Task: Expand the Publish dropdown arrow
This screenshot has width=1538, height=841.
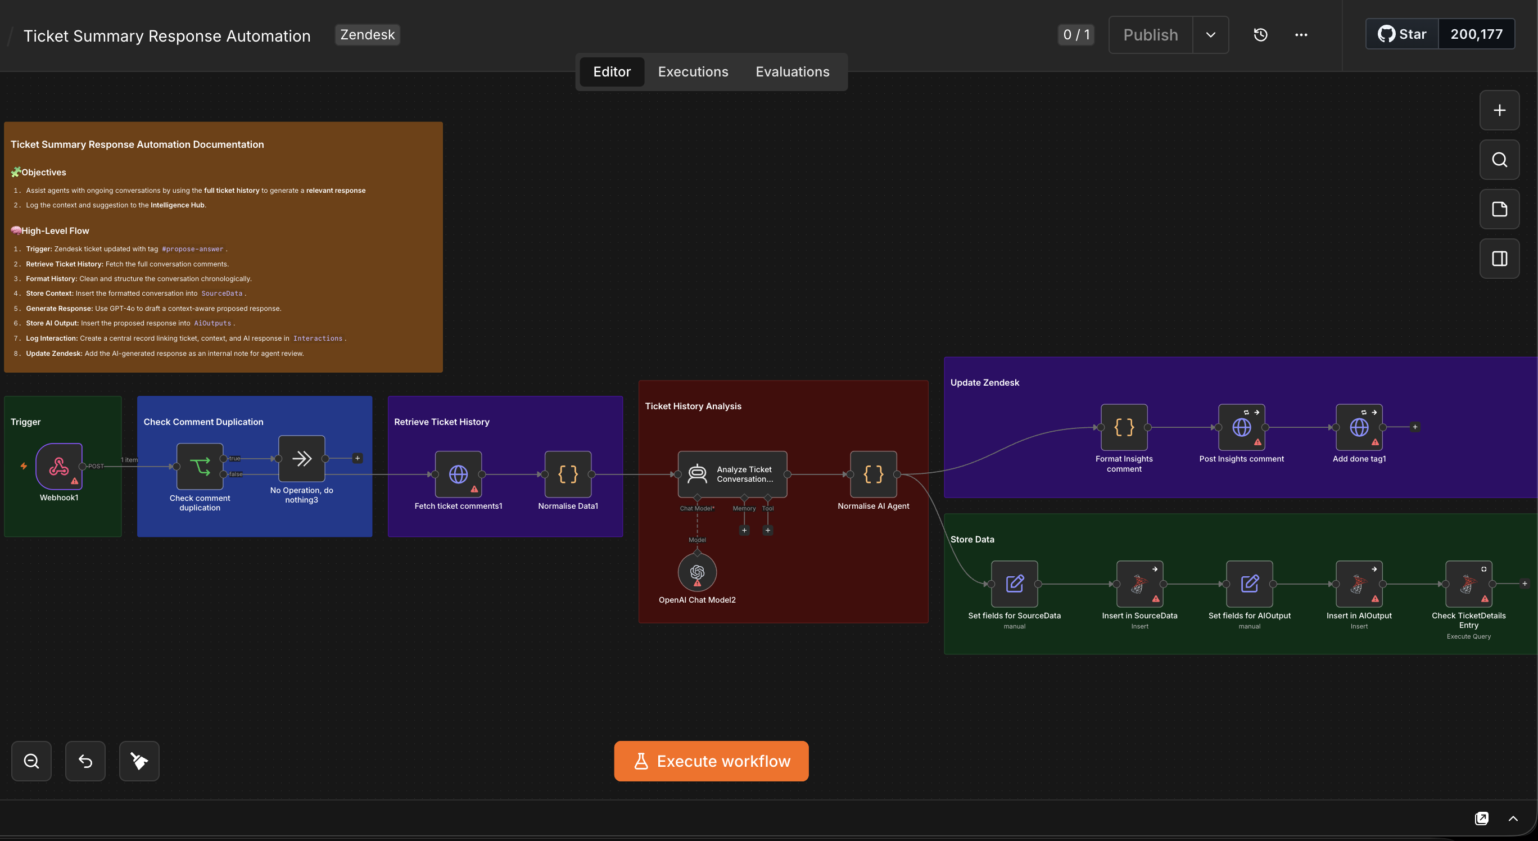Action: coord(1210,35)
